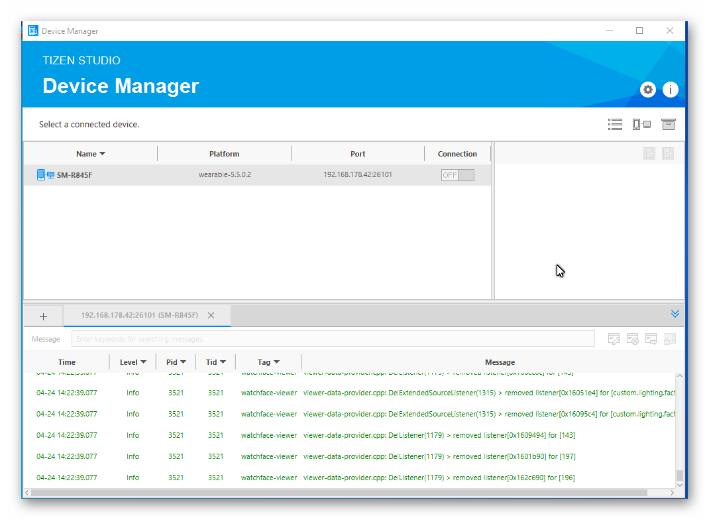
Task: Click the wearable-5.5.0.2 platform cell
Action: point(225,174)
